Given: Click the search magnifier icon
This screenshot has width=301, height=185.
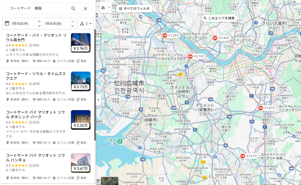Looking at the screenshot, I should [73, 9].
